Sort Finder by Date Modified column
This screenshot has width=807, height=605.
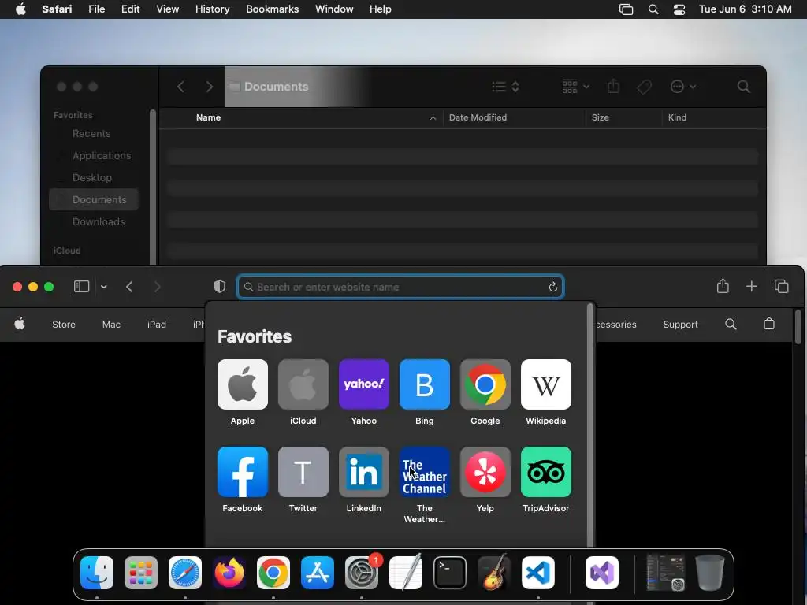pyautogui.click(x=478, y=117)
